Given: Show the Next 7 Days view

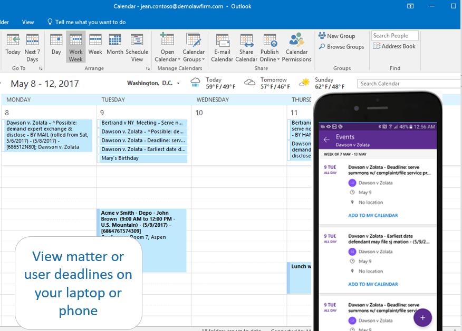Looking at the screenshot, I should (x=32, y=47).
